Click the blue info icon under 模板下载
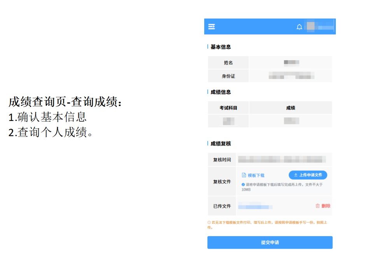The image size is (389, 268). [x=243, y=185]
